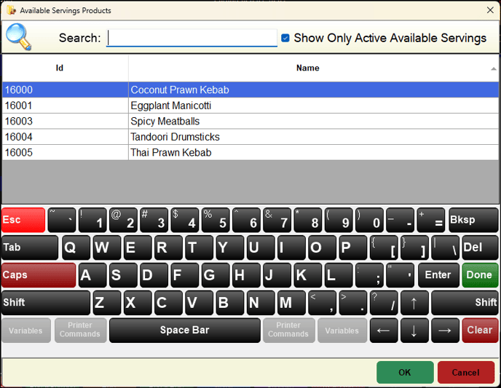Tap the question mark slash key

pyautogui.click(x=384, y=302)
